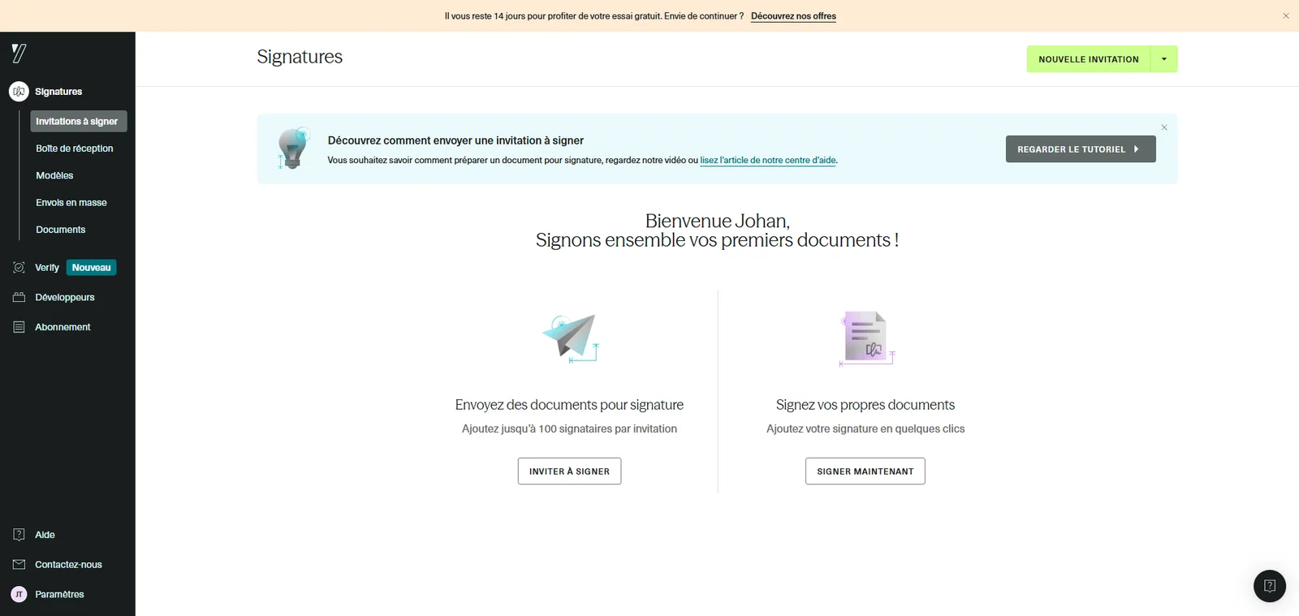Image resolution: width=1299 pixels, height=616 pixels.
Task: Go to Modèles section
Action: click(x=54, y=175)
